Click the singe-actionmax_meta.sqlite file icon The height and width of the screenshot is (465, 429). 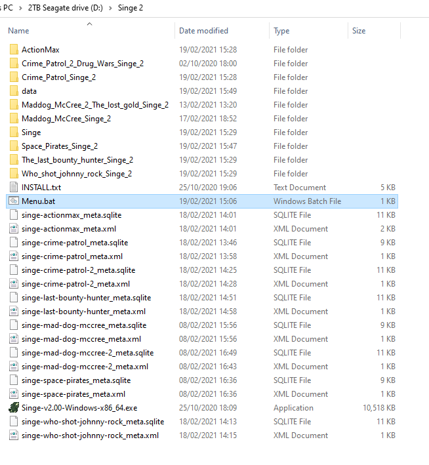[14, 215]
